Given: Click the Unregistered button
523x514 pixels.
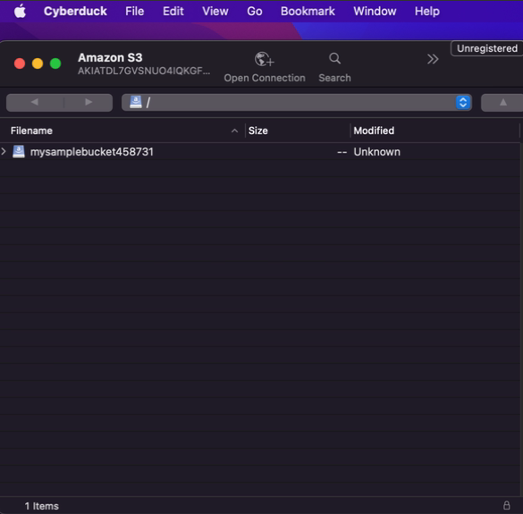Looking at the screenshot, I should point(487,48).
